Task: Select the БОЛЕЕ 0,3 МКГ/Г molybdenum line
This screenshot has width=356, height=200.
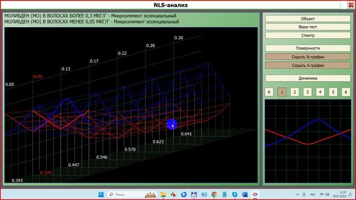Action: [90, 16]
